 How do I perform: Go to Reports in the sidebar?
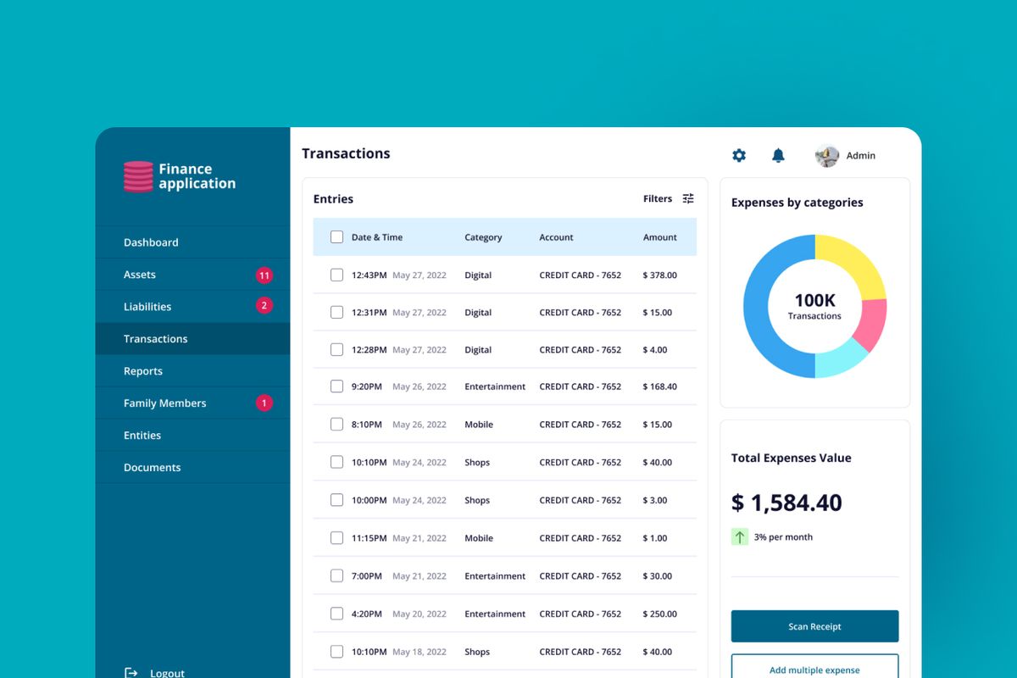[143, 371]
